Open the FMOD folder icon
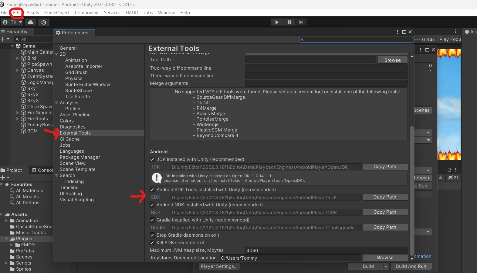The image size is (477, 273). pos(18,245)
